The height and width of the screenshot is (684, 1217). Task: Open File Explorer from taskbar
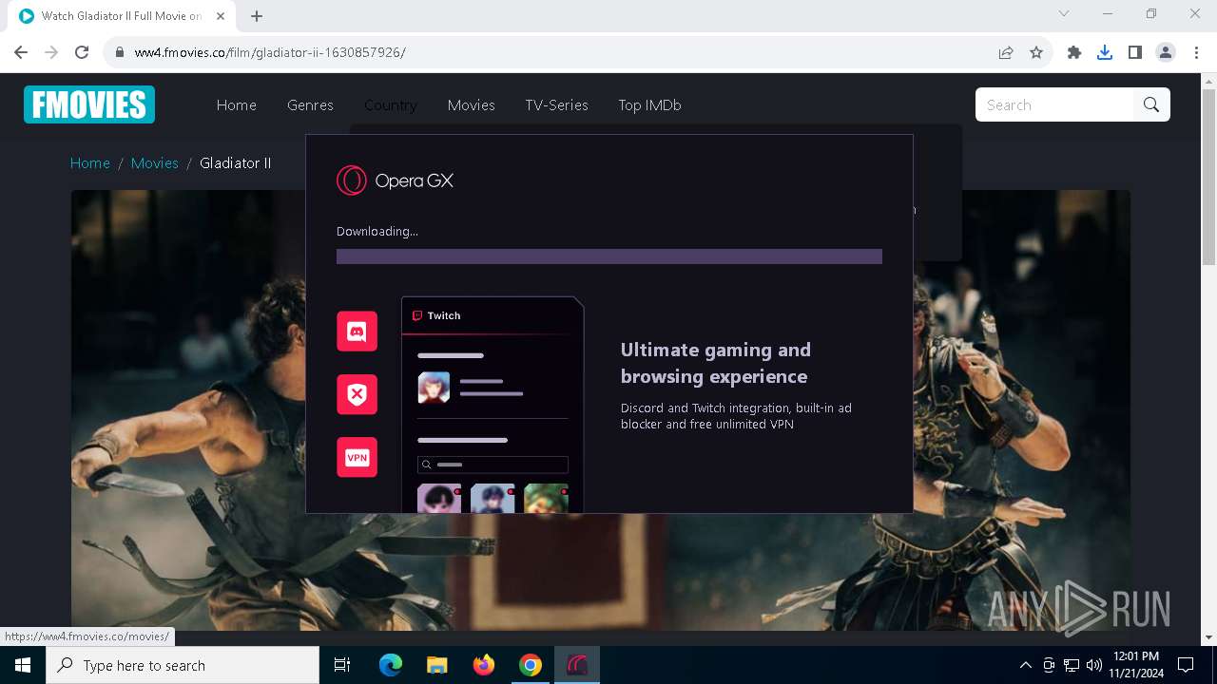pos(437,665)
